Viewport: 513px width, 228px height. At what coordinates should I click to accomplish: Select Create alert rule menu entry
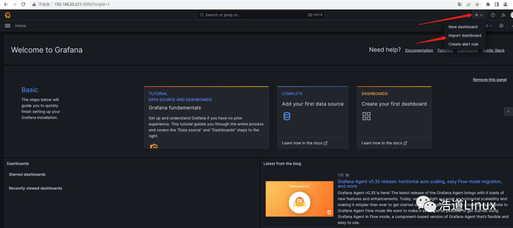[463, 44]
